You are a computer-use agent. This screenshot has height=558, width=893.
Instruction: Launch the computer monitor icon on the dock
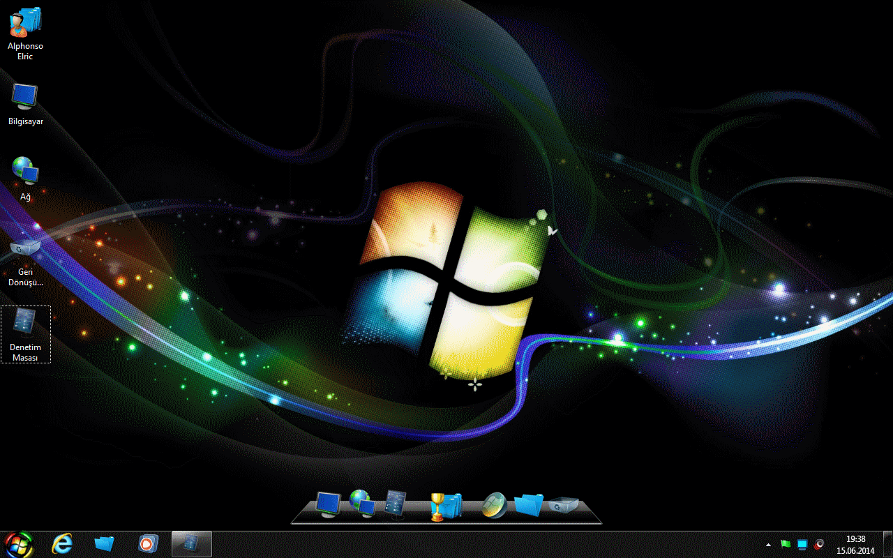click(x=327, y=501)
